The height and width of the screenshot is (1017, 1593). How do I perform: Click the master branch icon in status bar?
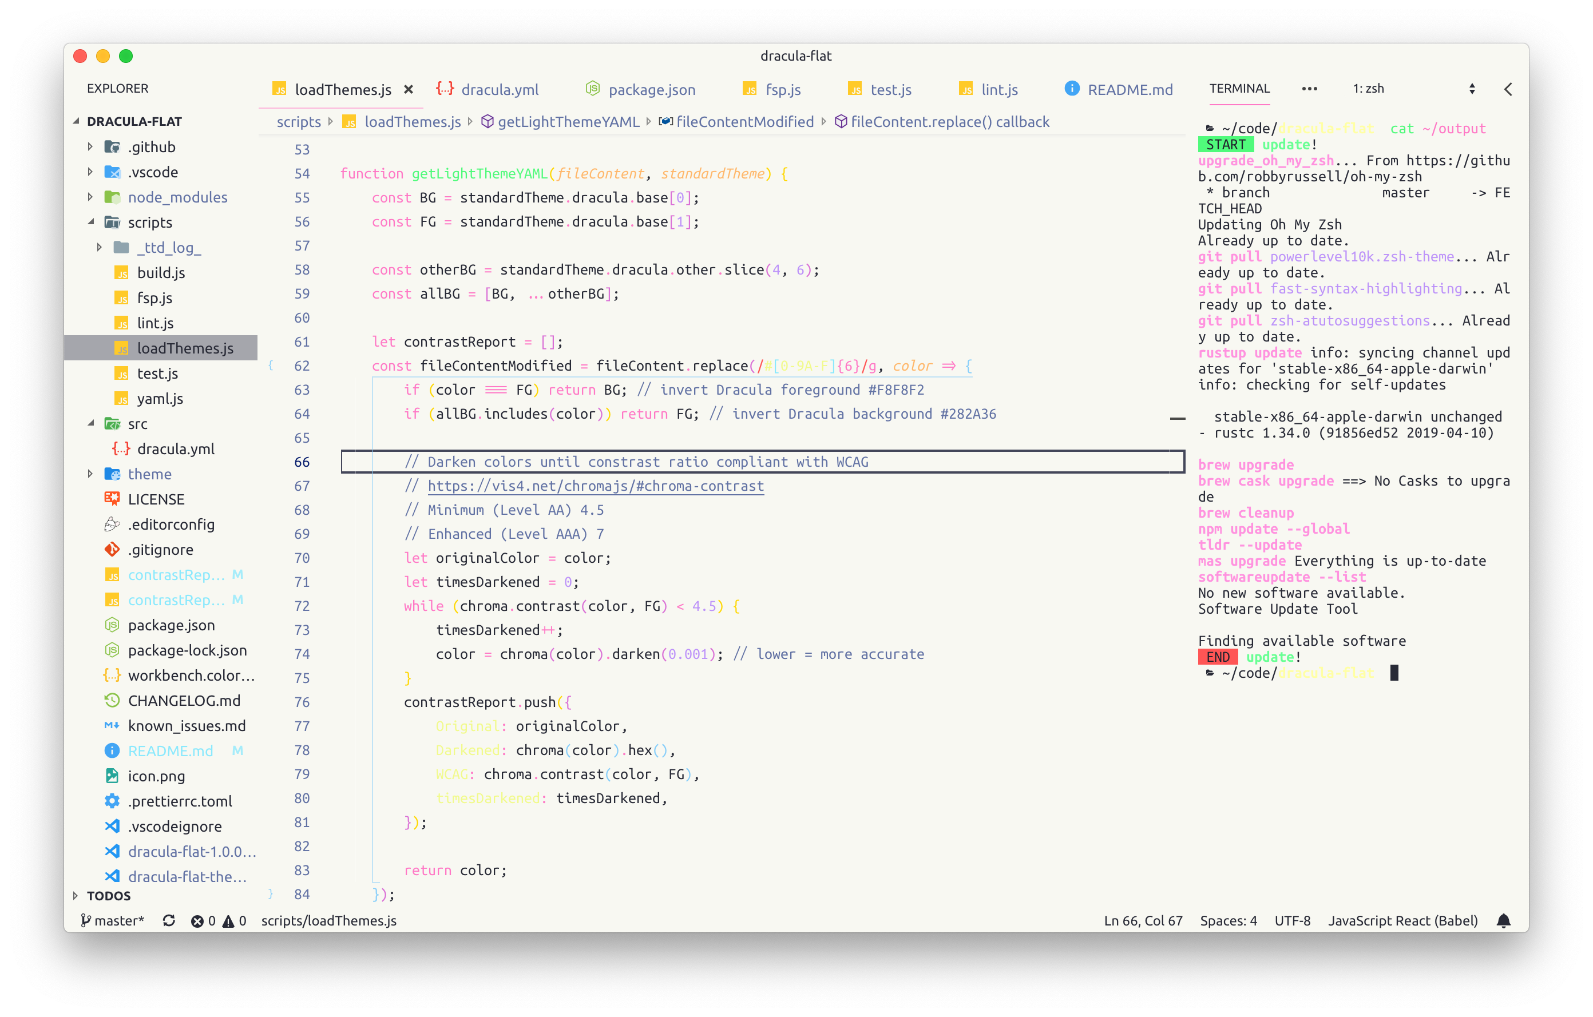point(85,920)
